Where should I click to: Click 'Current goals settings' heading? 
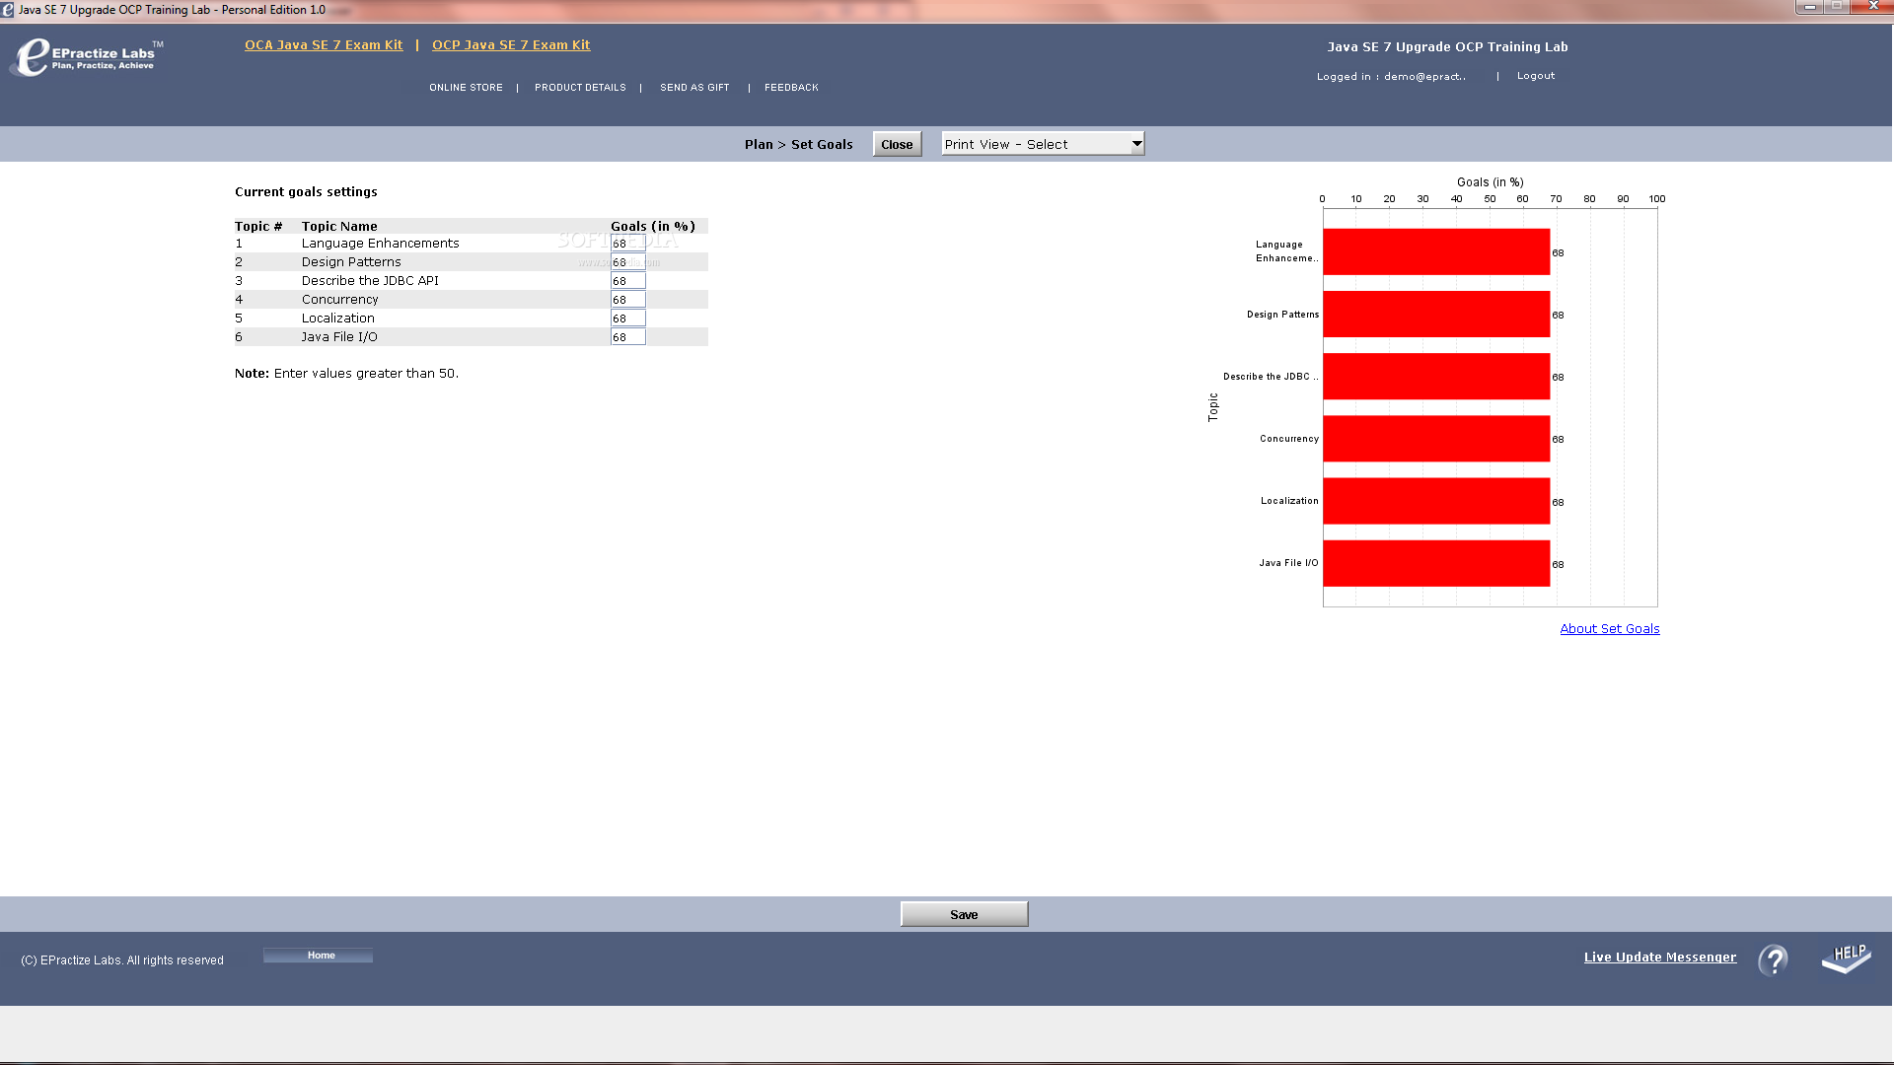tap(306, 192)
